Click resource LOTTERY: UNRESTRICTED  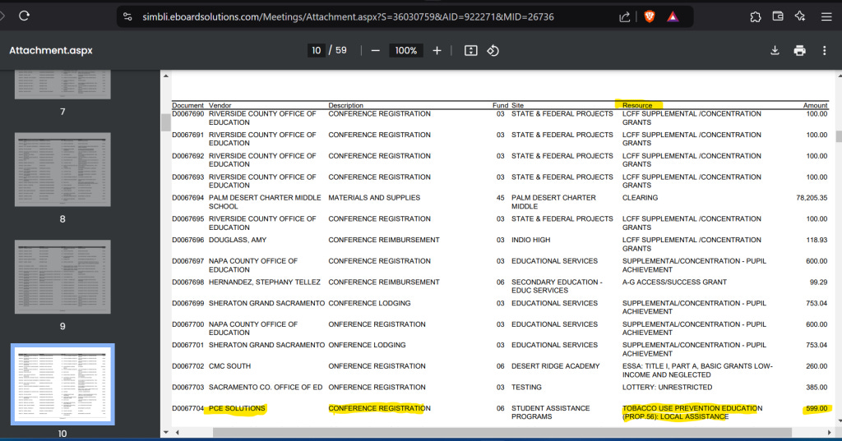tap(668, 388)
